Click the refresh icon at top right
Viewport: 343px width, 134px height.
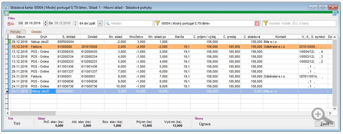[x=335, y=14]
